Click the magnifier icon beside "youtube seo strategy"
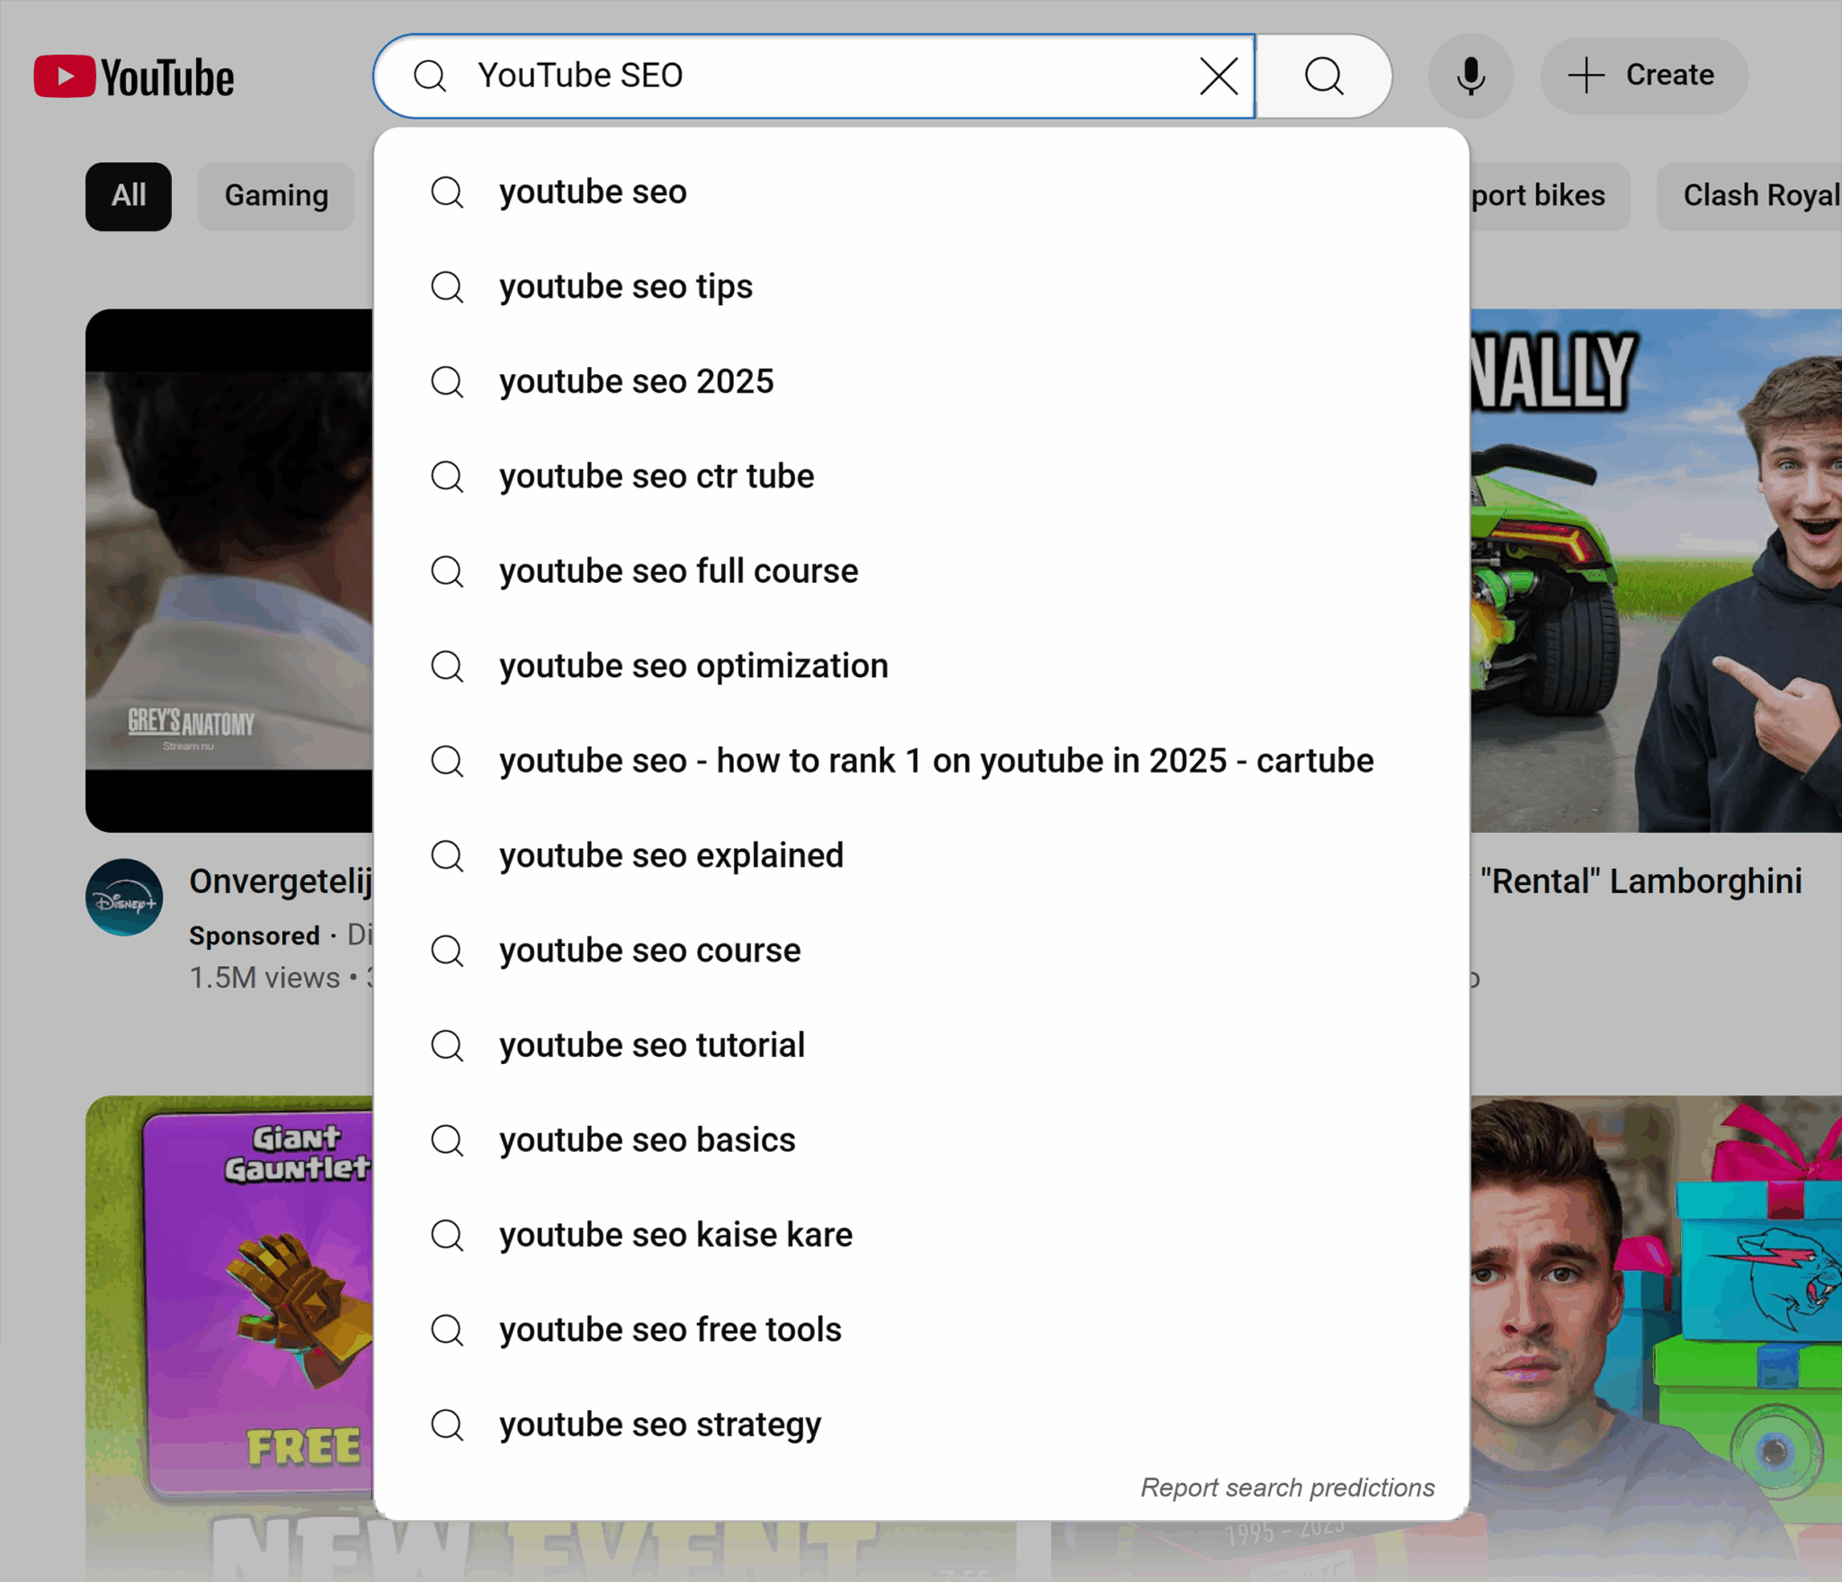The width and height of the screenshot is (1842, 1582). click(447, 1425)
